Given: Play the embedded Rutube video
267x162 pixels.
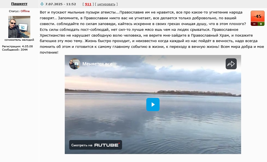Looking at the screenshot, I should (153, 104).
